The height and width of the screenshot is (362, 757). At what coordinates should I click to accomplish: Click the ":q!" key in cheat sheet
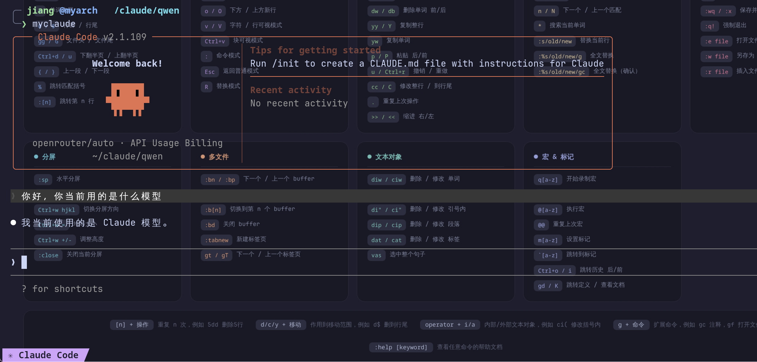[710, 26]
